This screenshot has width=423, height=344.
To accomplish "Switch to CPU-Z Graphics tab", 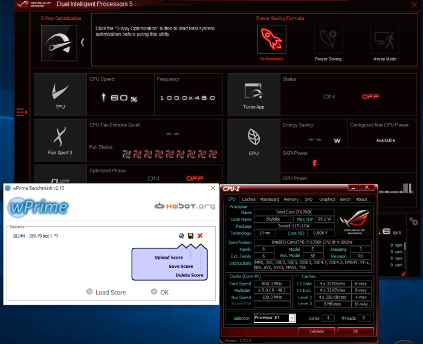I will tap(327, 200).
